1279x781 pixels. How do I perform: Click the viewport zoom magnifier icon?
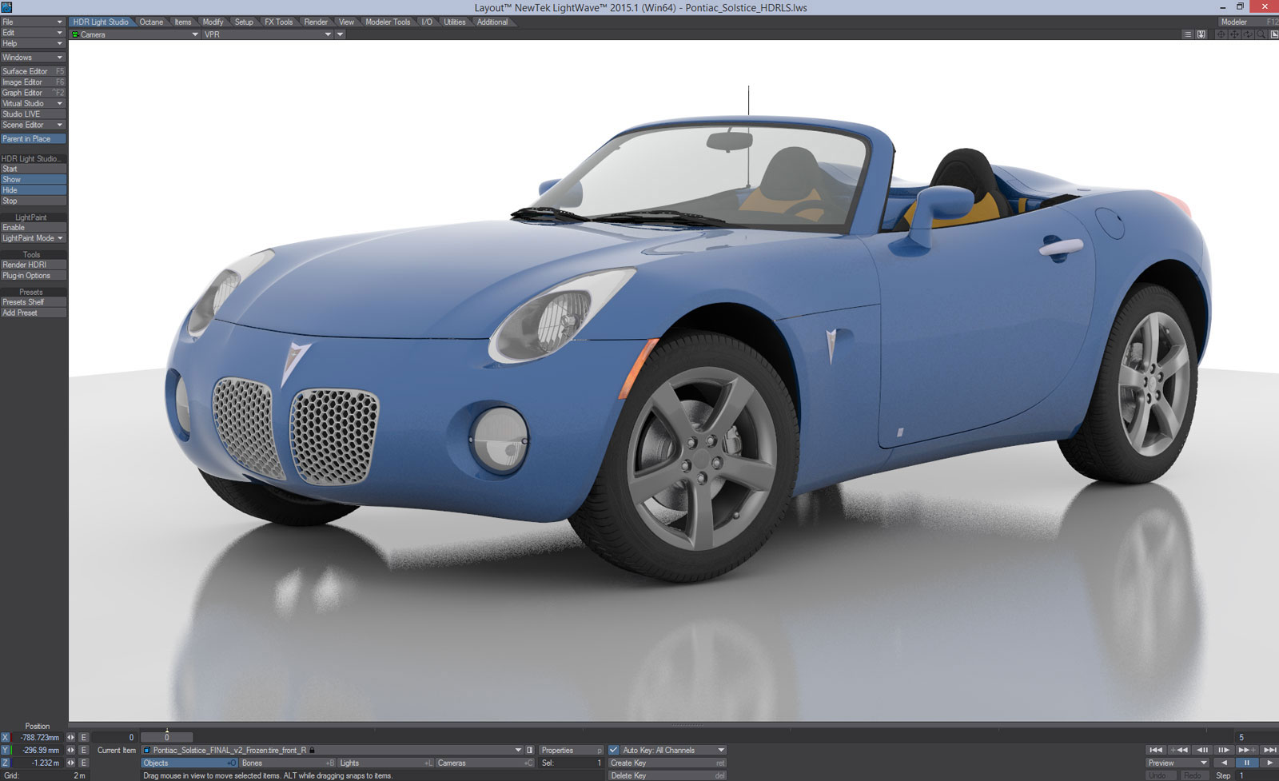point(1261,34)
